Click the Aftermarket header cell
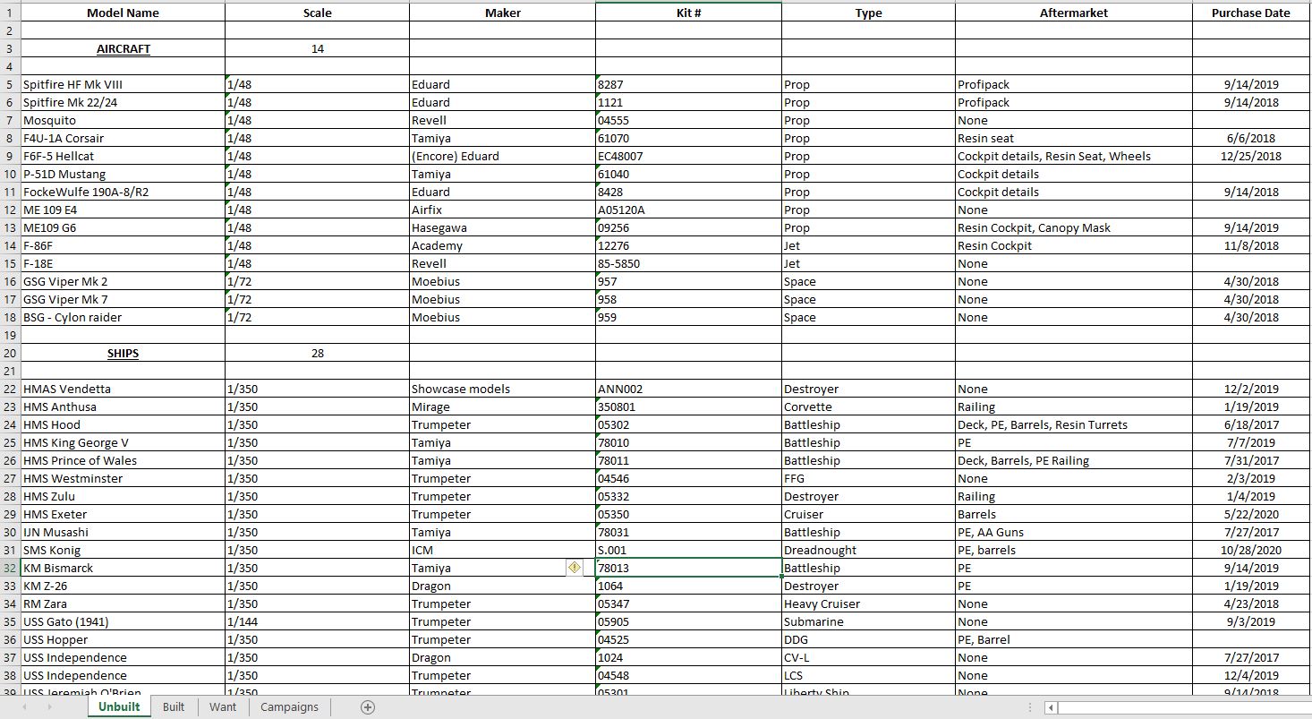The height and width of the screenshot is (719, 1312). (x=1073, y=13)
